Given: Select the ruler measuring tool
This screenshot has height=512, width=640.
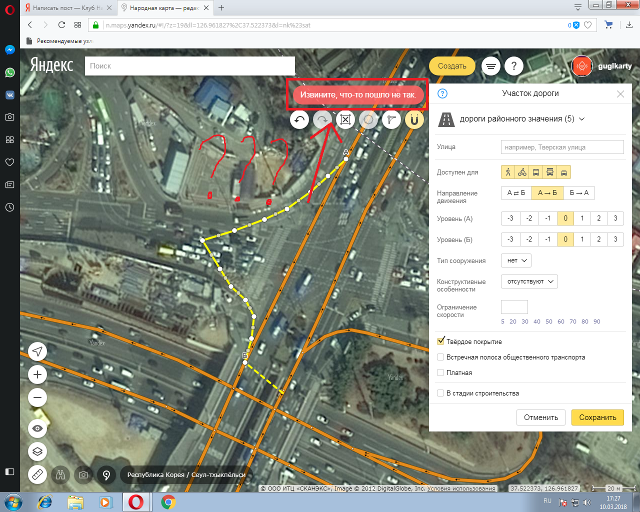Looking at the screenshot, I should point(37,474).
